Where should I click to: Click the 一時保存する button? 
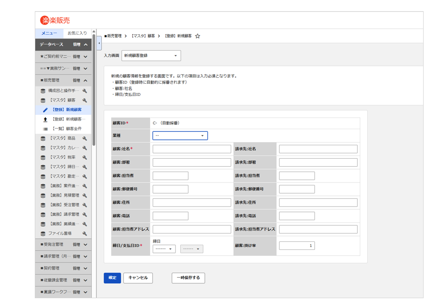188,278
